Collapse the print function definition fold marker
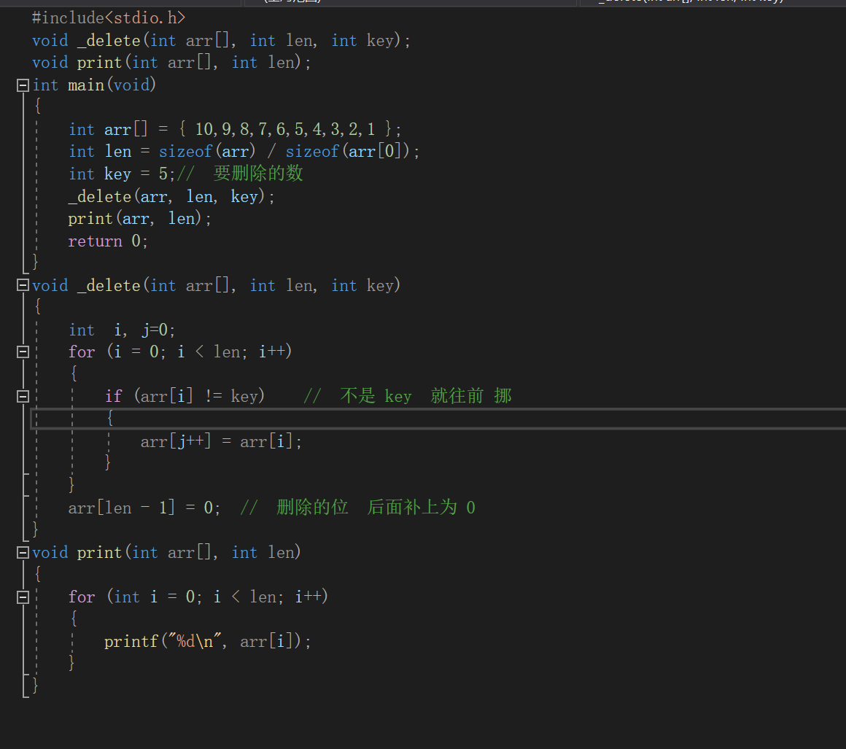 point(23,553)
